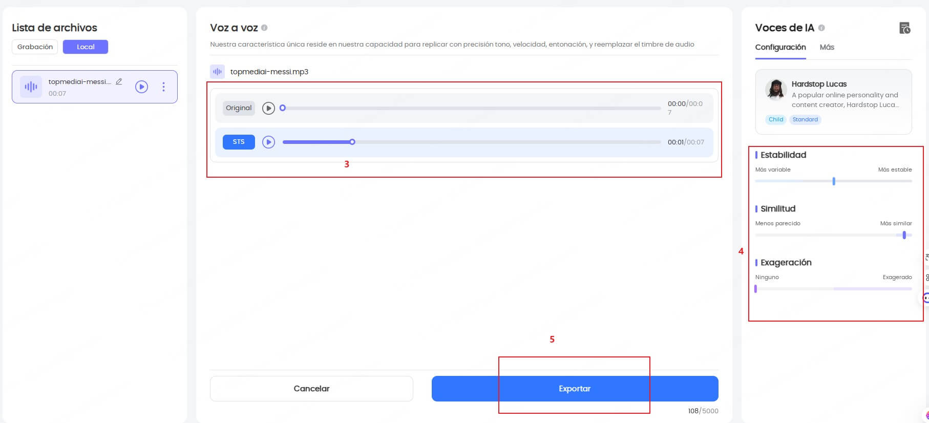Play topmediai-messi in the file list
This screenshot has width=929, height=423.
tap(142, 87)
